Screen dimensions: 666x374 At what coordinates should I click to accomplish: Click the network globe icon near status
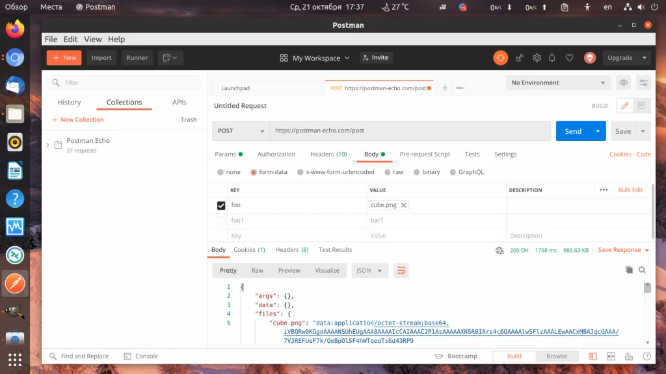pyautogui.click(x=499, y=250)
